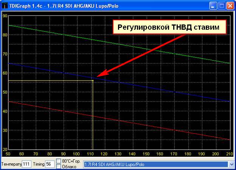Image resolution: width=236 pixels, height=170 pixels.
Task: Focus the Температу input field showing 111
Action: tap(26, 164)
